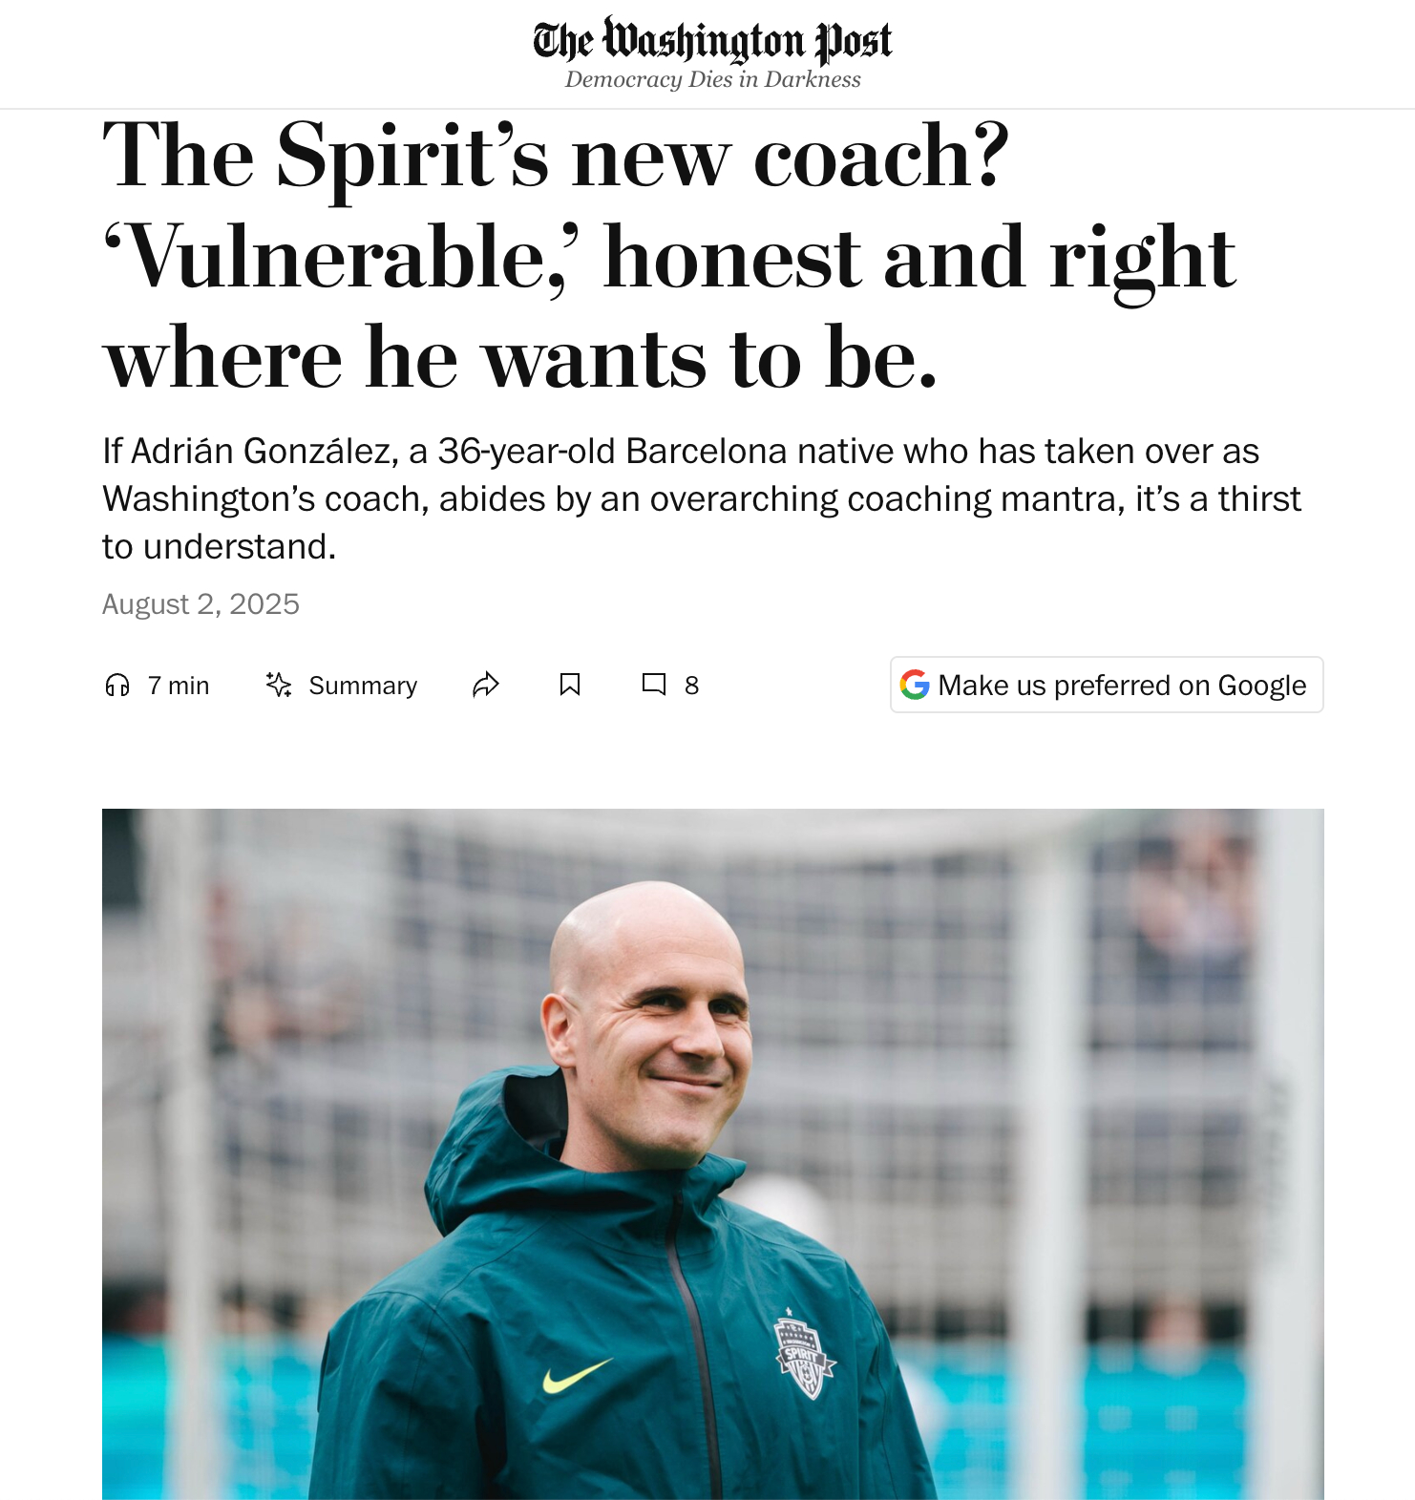Viewport: 1415px width, 1500px height.
Task: Click the 7 min listen label
Action: click(x=179, y=686)
